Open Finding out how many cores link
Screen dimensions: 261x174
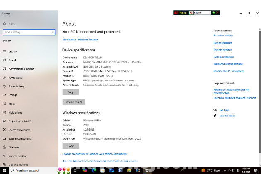(232, 92)
